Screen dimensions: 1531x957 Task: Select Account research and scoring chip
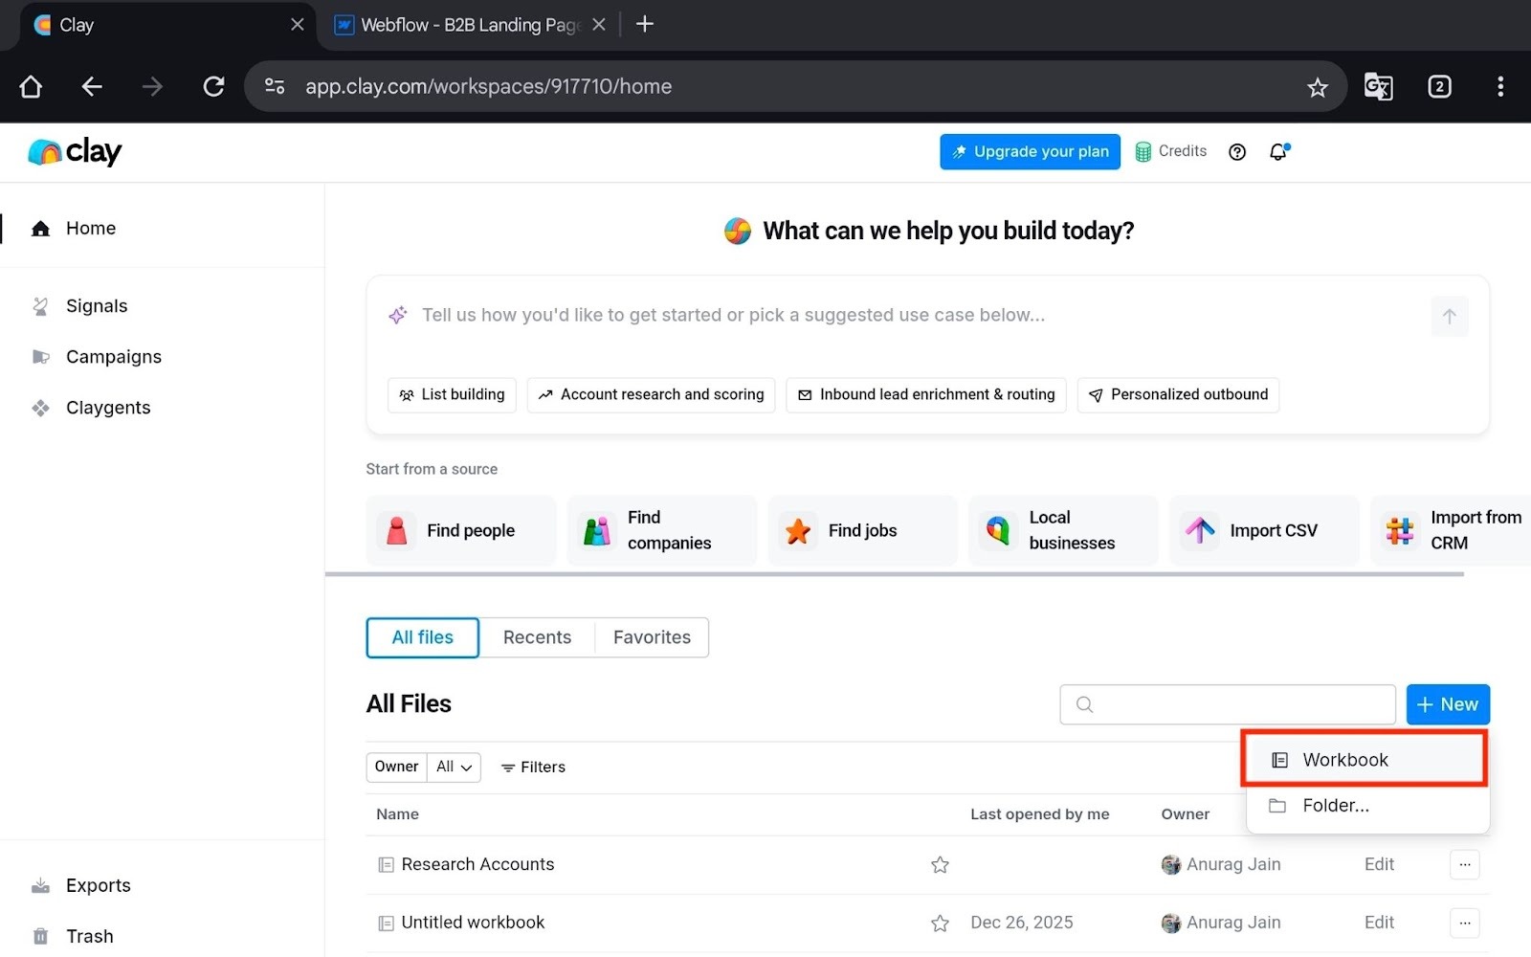click(x=651, y=394)
